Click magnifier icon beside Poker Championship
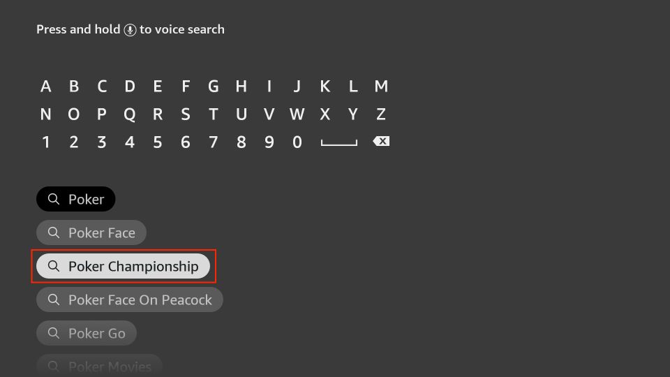The image size is (670, 377). tap(54, 266)
